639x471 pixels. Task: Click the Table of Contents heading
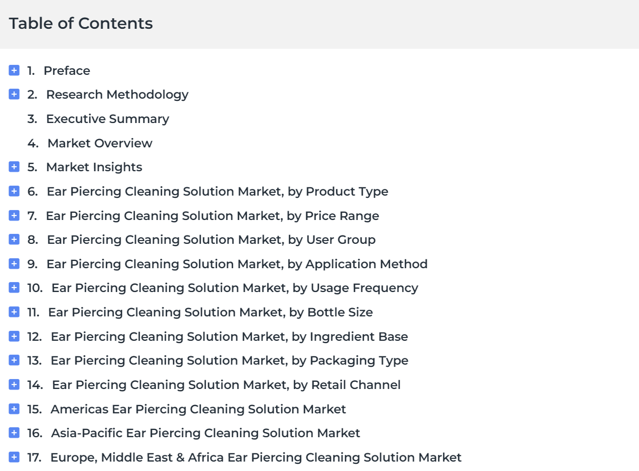80,23
